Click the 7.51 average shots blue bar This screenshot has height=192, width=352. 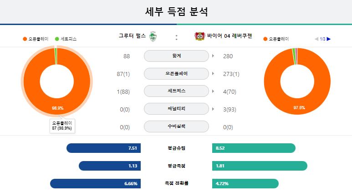[103, 148]
